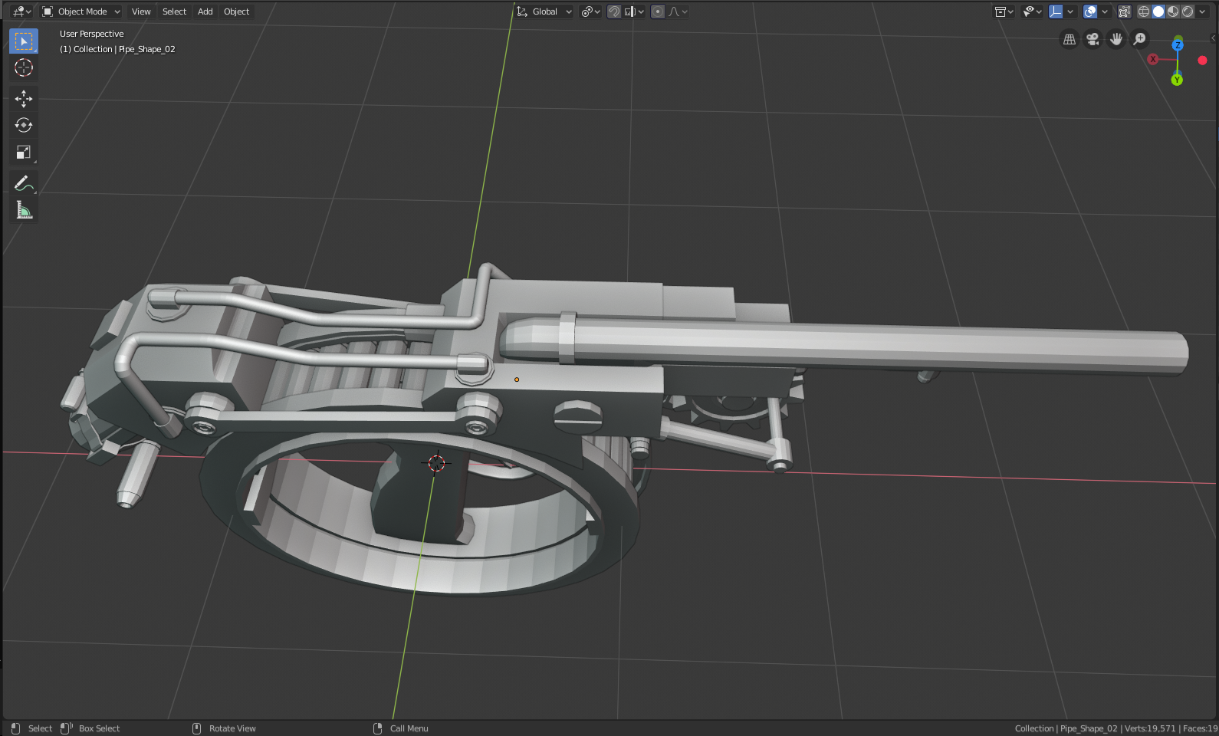This screenshot has height=736, width=1219.
Task: Open the editor type selector
Action: click(21, 11)
